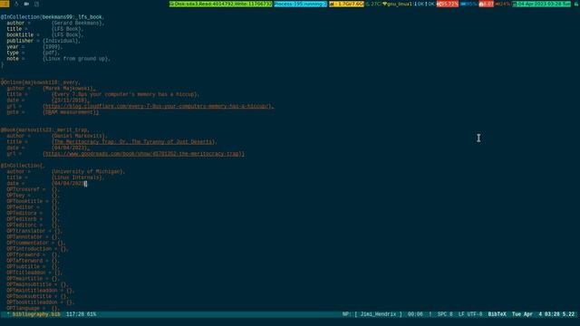Click the SPC 8 indentation indicator
Screen dimensions: 580x326
[x=445, y=314]
